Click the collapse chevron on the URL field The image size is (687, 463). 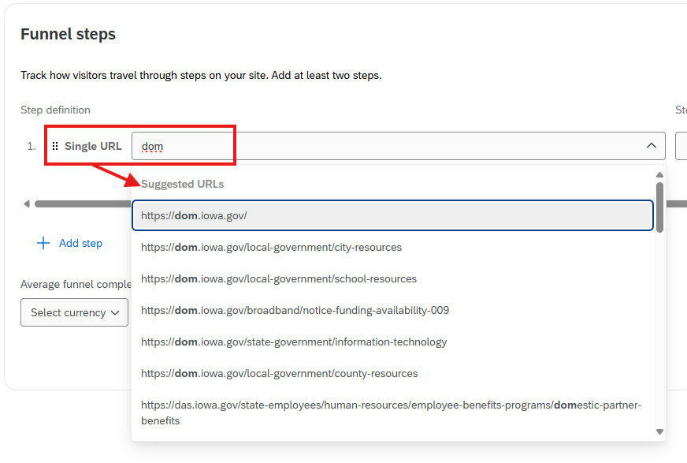tap(652, 146)
